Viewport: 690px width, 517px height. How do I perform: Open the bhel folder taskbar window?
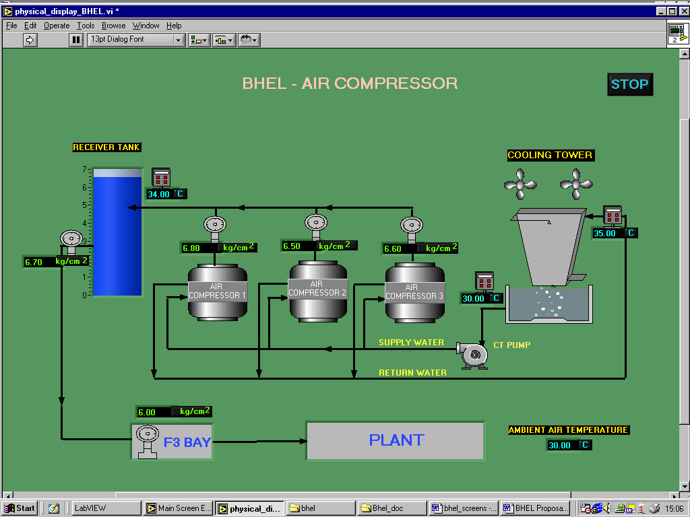point(321,508)
